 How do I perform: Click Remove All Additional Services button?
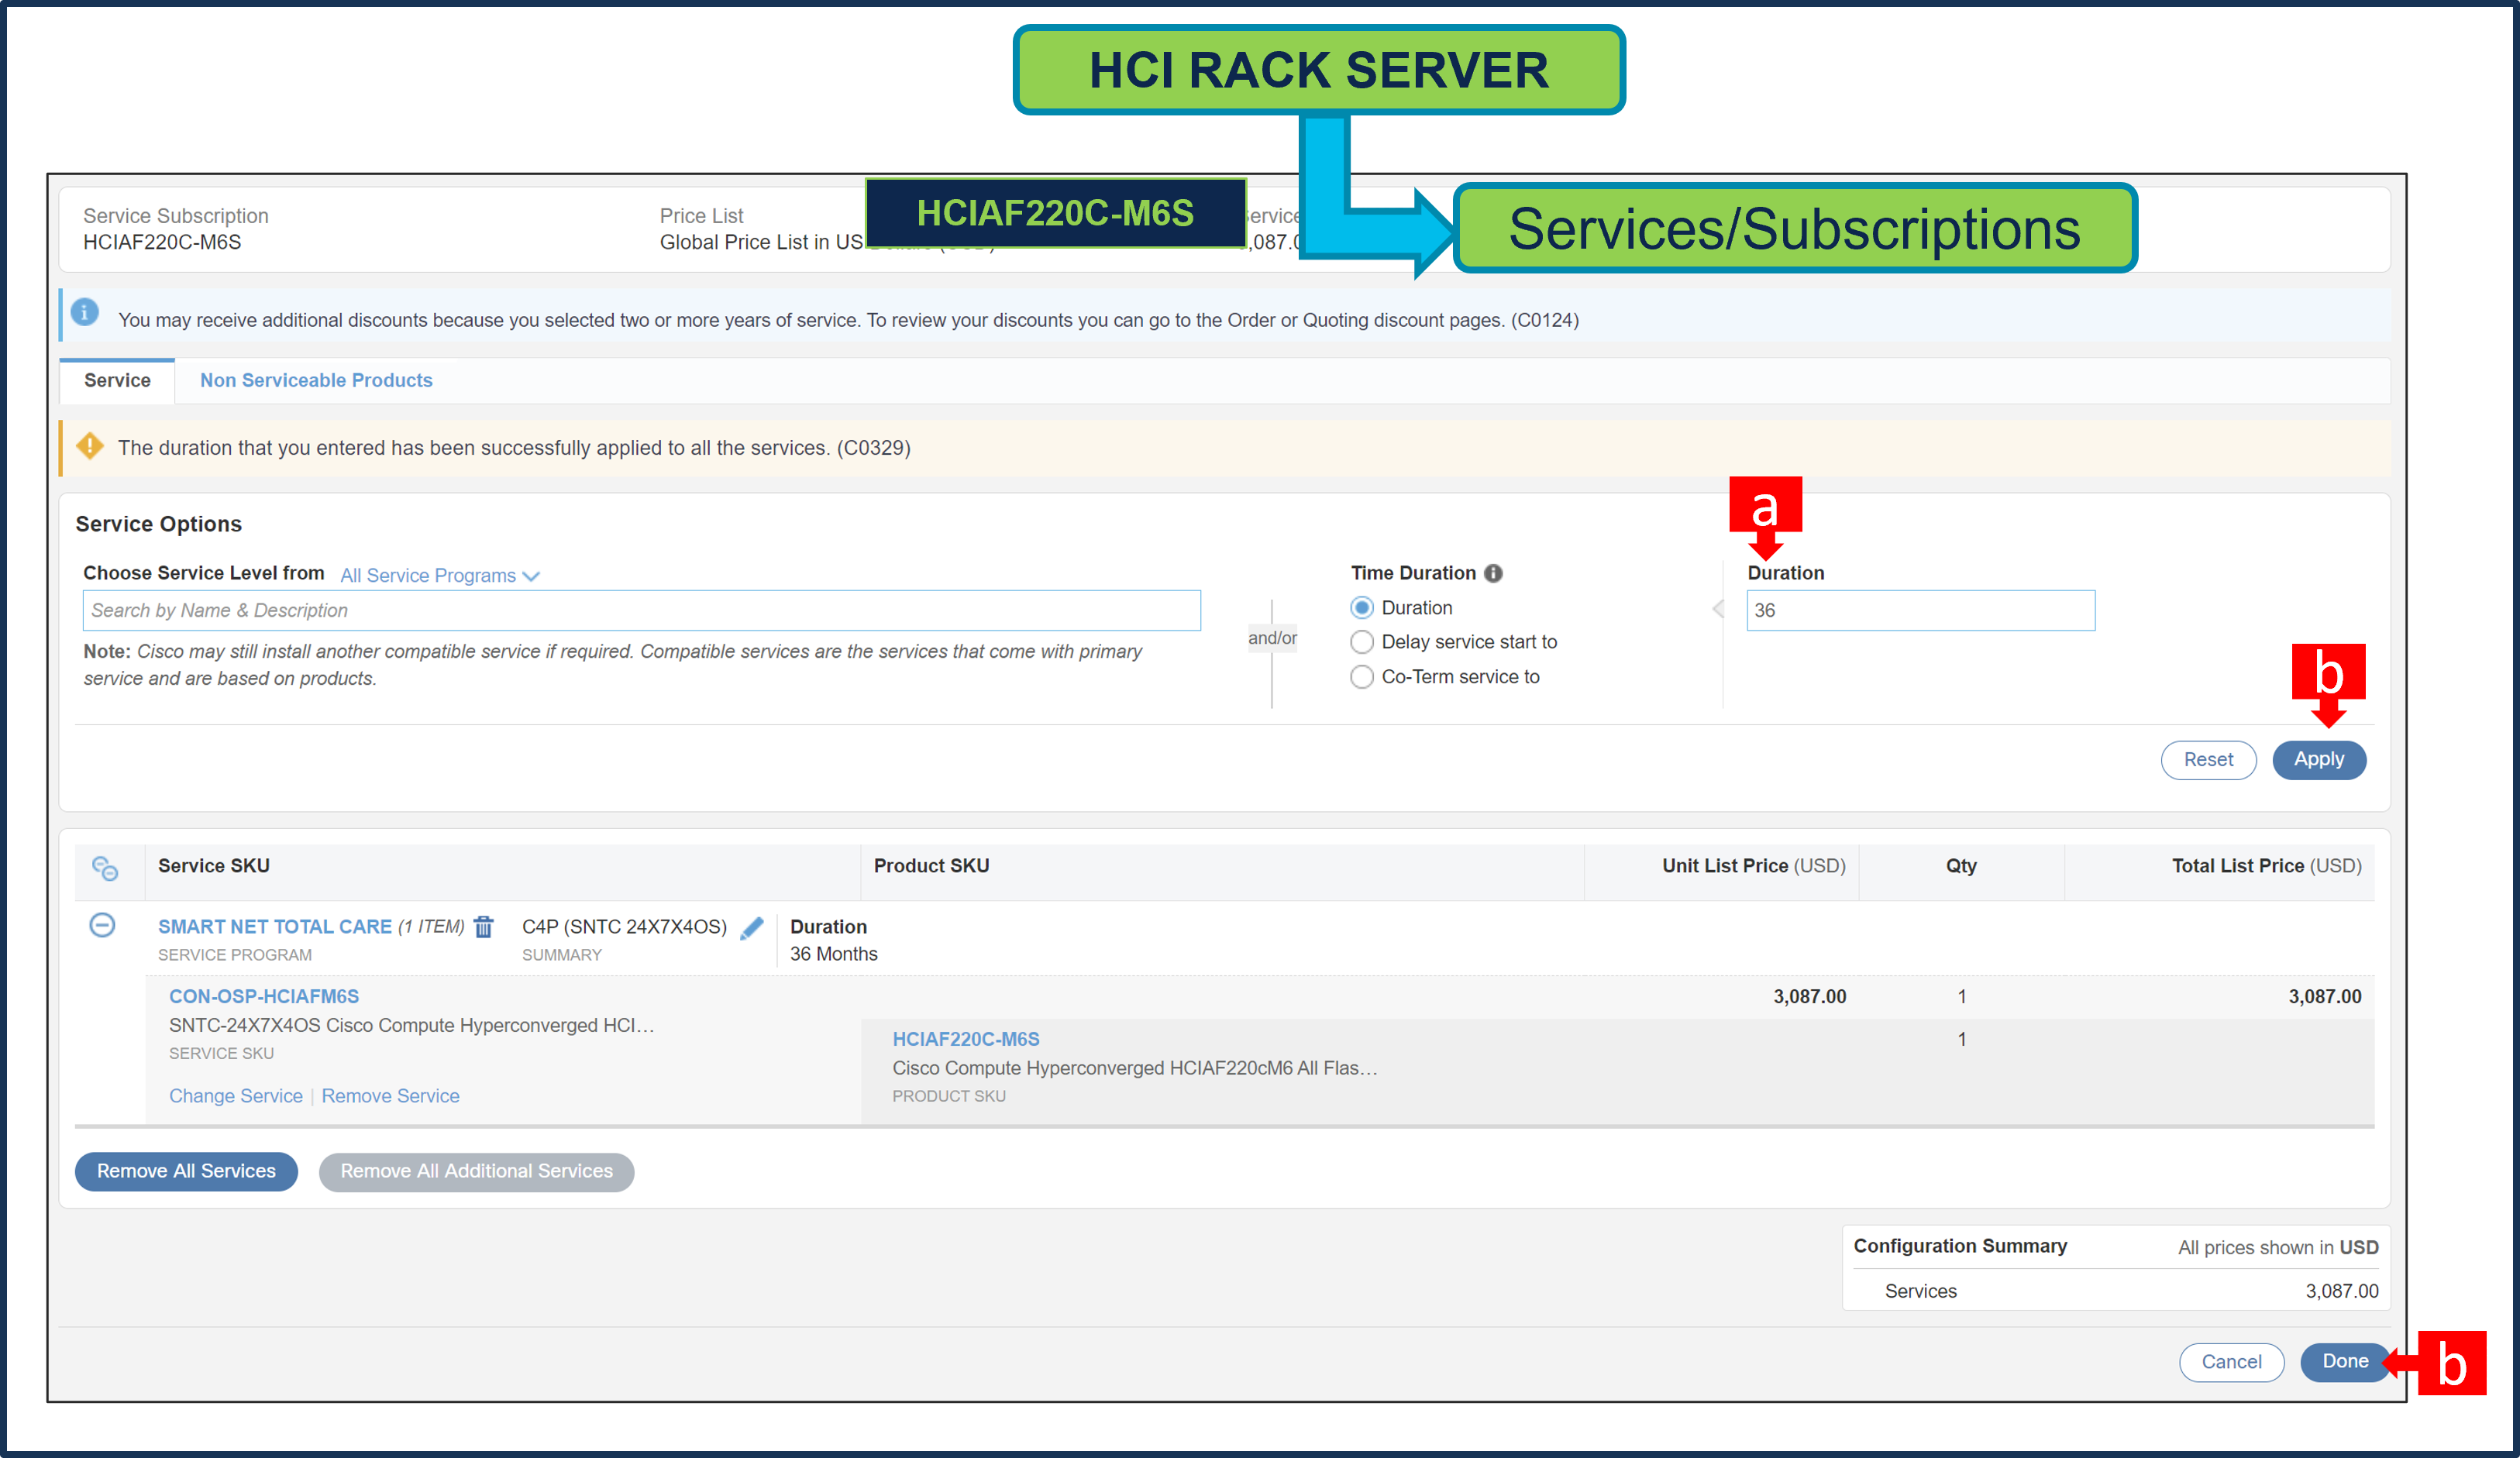pos(476,1171)
